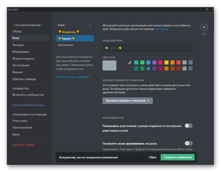Maximize the Discord window
The image size is (221, 172).
(x=207, y=9)
